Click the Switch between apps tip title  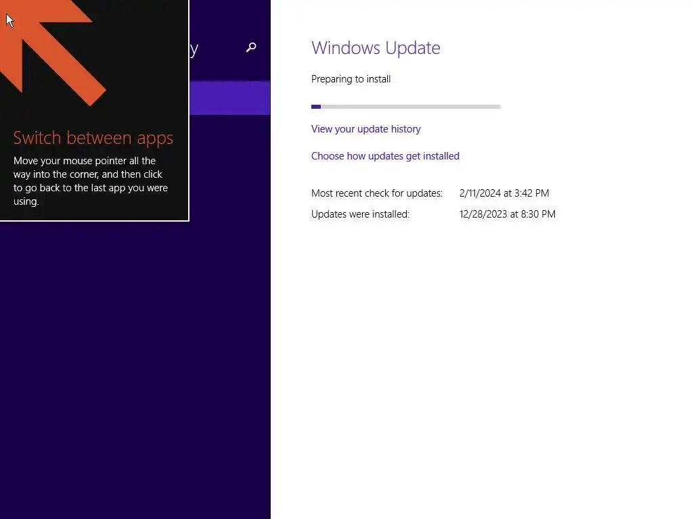pos(93,138)
